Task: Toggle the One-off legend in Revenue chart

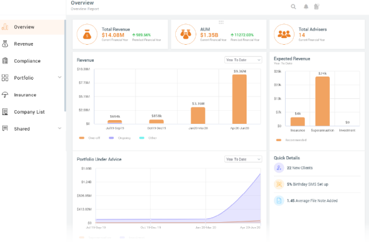Action: (x=89, y=138)
